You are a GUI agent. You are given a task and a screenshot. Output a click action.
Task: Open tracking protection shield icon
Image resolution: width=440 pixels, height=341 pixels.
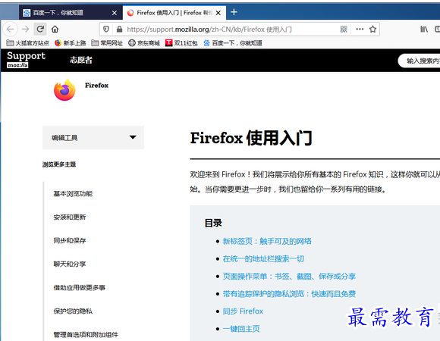coord(106,29)
